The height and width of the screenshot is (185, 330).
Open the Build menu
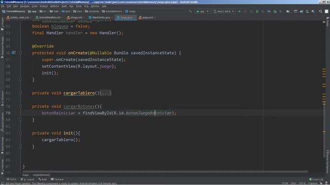pyautogui.click(x=64, y=6)
